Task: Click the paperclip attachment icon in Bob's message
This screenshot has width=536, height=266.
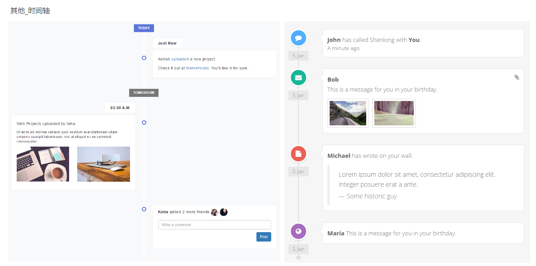Action: point(517,78)
